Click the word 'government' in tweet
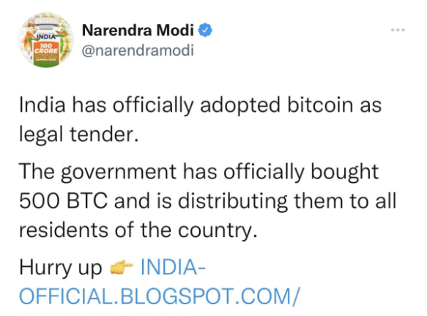427x316 pixels. click(119, 173)
